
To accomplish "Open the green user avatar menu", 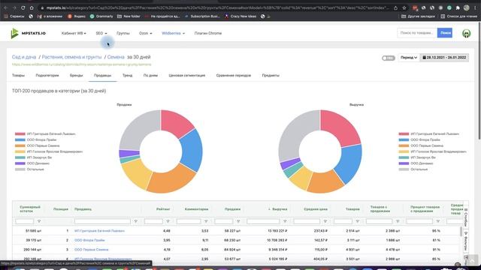I will (466, 33).
